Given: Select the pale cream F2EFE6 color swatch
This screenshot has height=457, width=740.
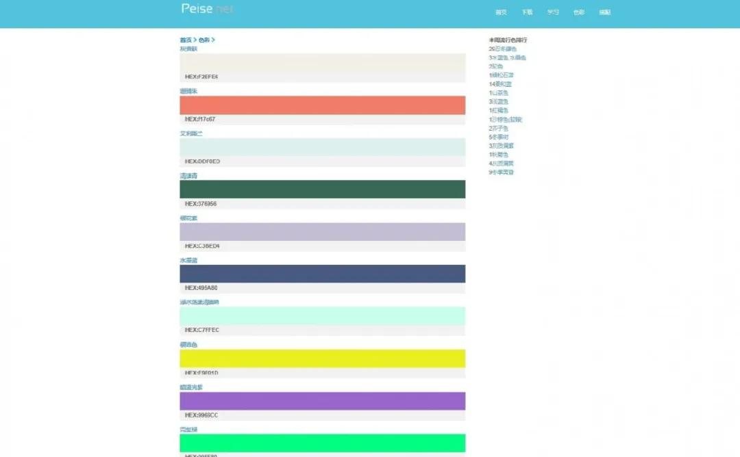Looking at the screenshot, I should (322, 63).
